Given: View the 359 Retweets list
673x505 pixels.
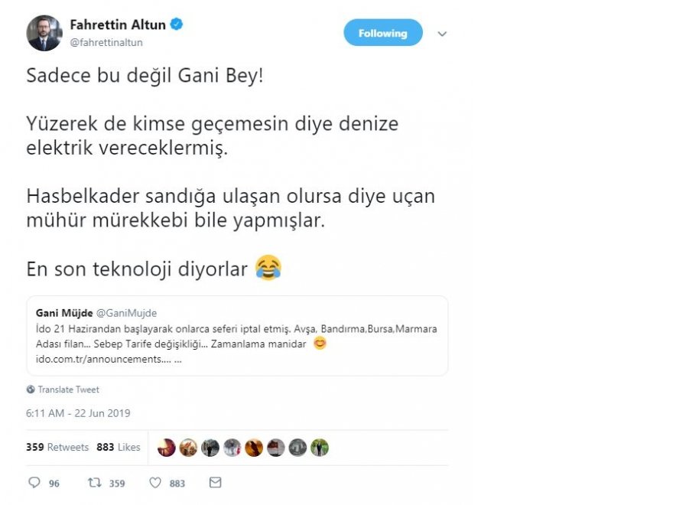Looking at the screenshot, I should point(57,447).
